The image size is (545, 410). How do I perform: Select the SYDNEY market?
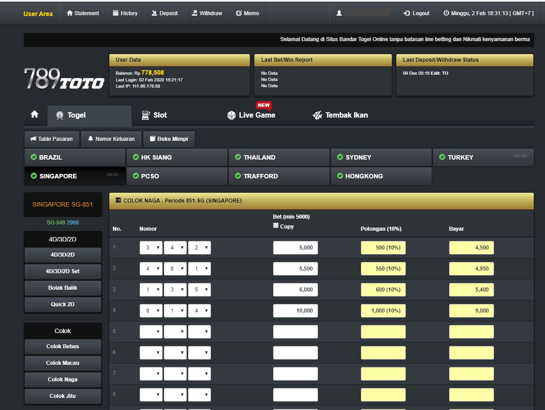tap(381, 157)
